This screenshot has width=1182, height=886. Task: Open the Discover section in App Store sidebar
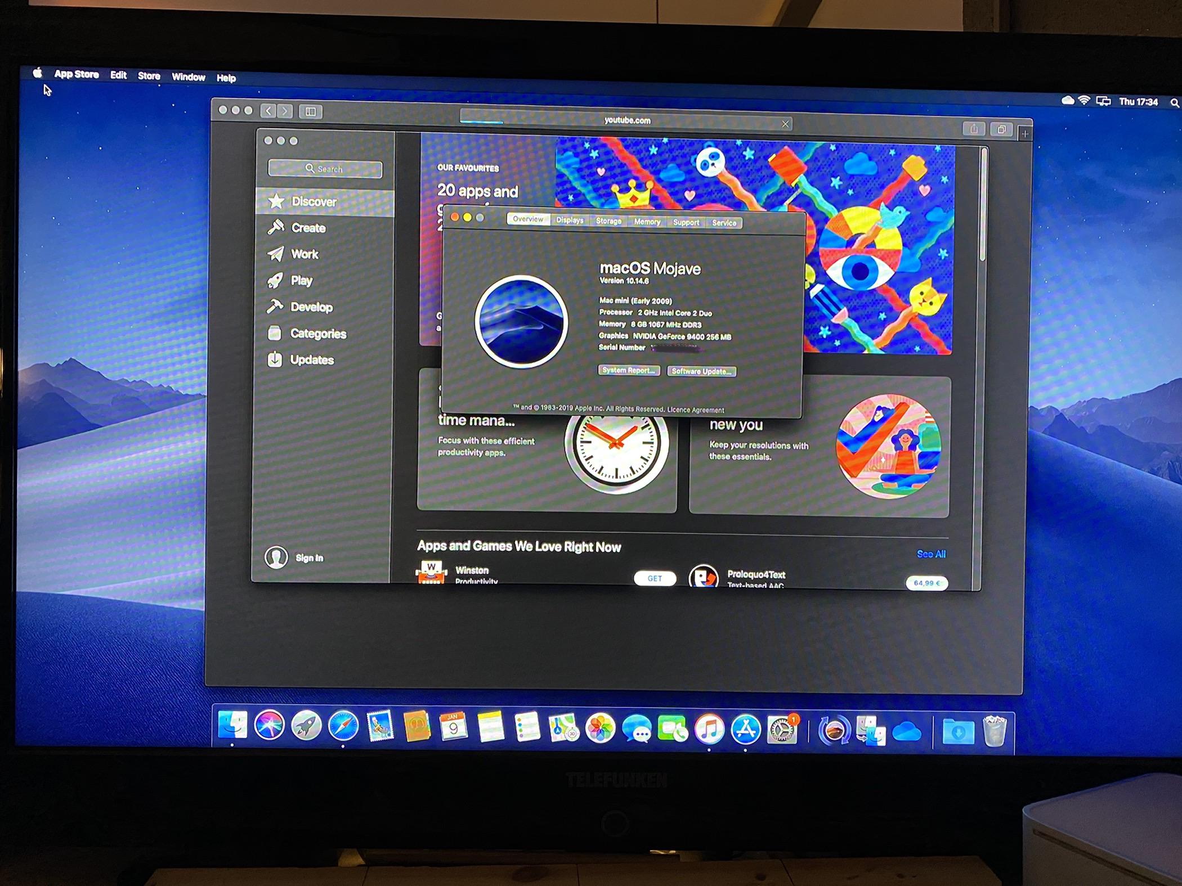point(313,201)
